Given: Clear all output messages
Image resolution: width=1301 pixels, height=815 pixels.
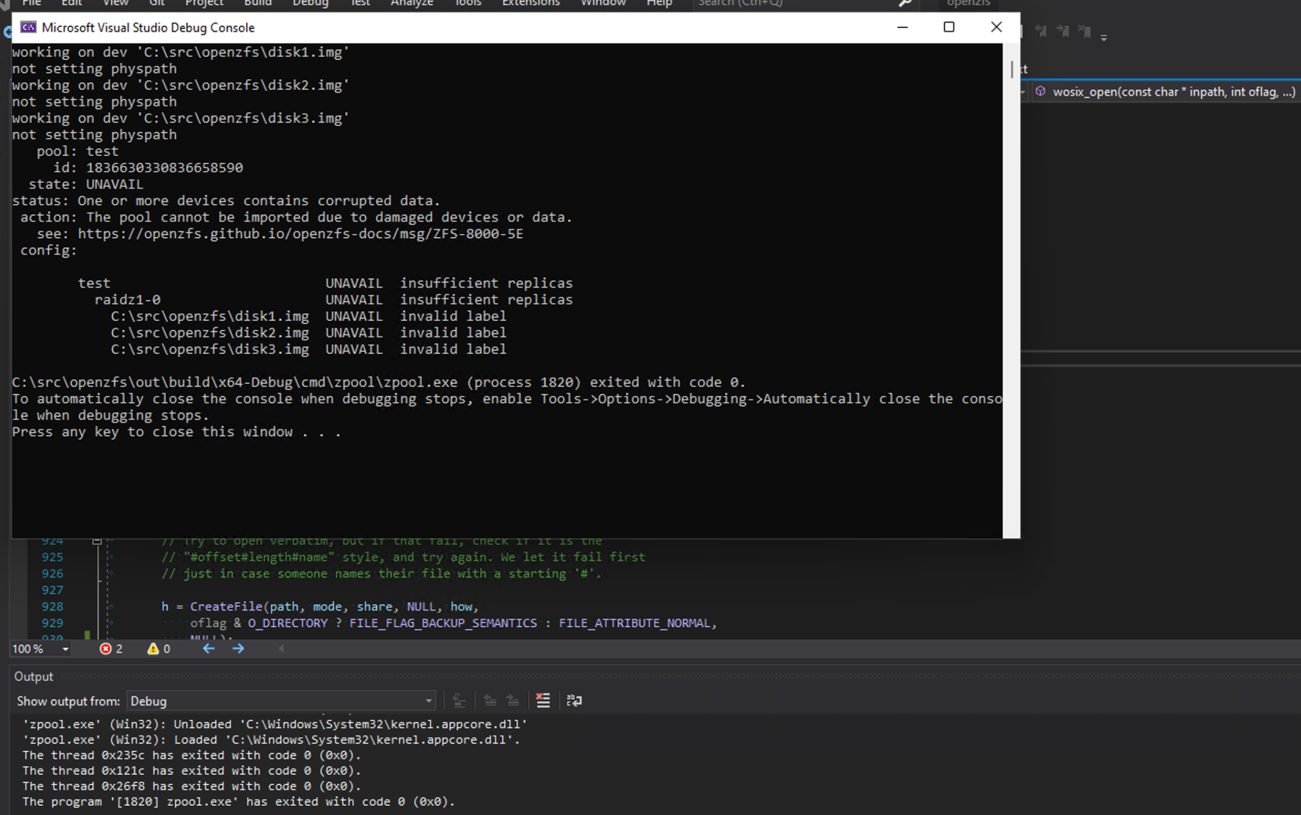Looking at the screenshot, I should [543, 701].
